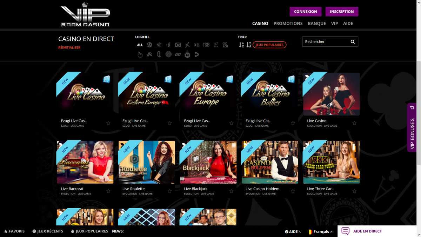Toggle favorite star for Live Blackjack
This screenshot has height=237, width=421.
click(231, 191)
